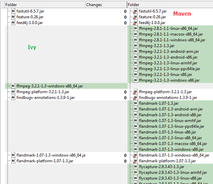
Task: Click the 0 changes value for flandmark-platform-1.07-1.3.jar
Action: pyautogui.click(x=125, y=161)
